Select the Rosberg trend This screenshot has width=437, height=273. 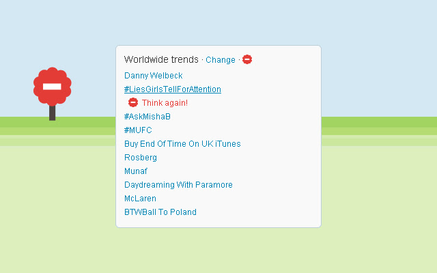coord(141,158)
